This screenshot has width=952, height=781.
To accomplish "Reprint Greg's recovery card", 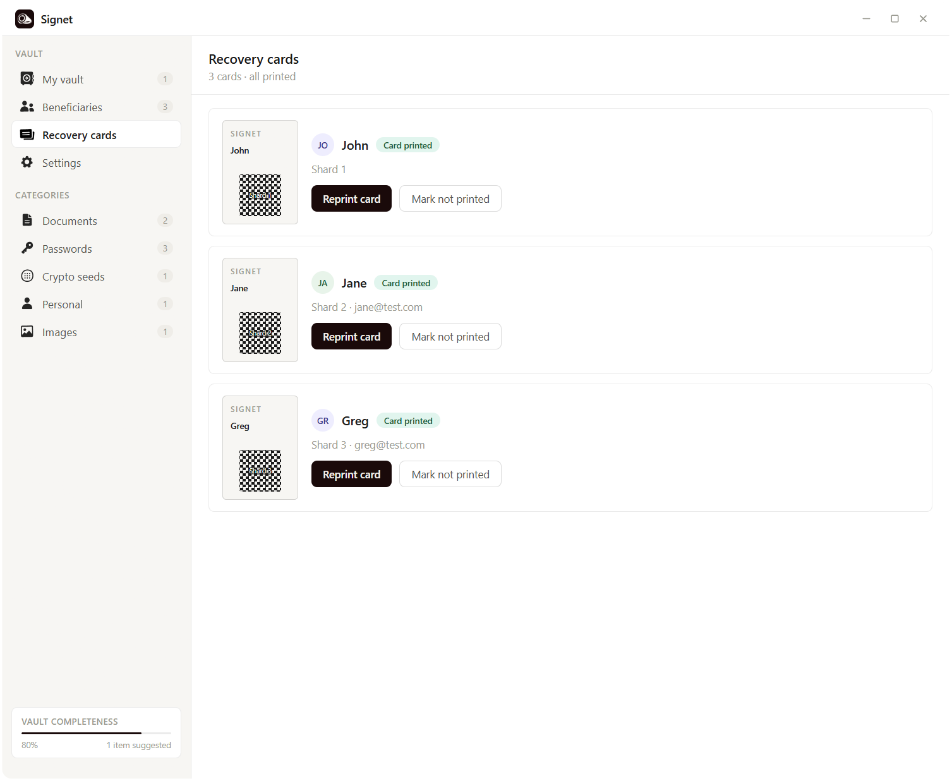I will [351, 474].
